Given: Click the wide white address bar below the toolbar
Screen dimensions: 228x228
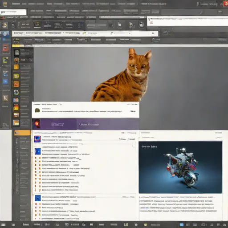Looking at the screenshot, I should point(85,33).
